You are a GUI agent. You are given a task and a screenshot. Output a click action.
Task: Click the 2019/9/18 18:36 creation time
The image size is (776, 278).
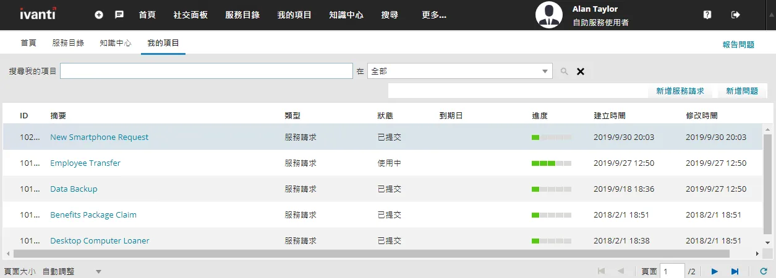[x=624, y=189]
